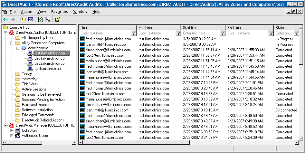
Task: Open the Favorites menu
Action: click(x=60, y=12)
